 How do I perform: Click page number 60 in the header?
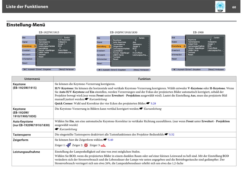(234, 7)
